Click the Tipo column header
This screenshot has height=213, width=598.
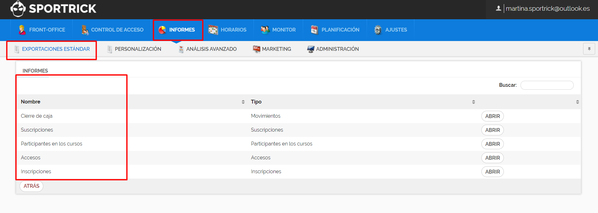click(x=256, y=102)
